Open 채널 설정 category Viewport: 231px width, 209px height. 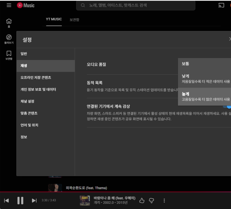[46, 101]
